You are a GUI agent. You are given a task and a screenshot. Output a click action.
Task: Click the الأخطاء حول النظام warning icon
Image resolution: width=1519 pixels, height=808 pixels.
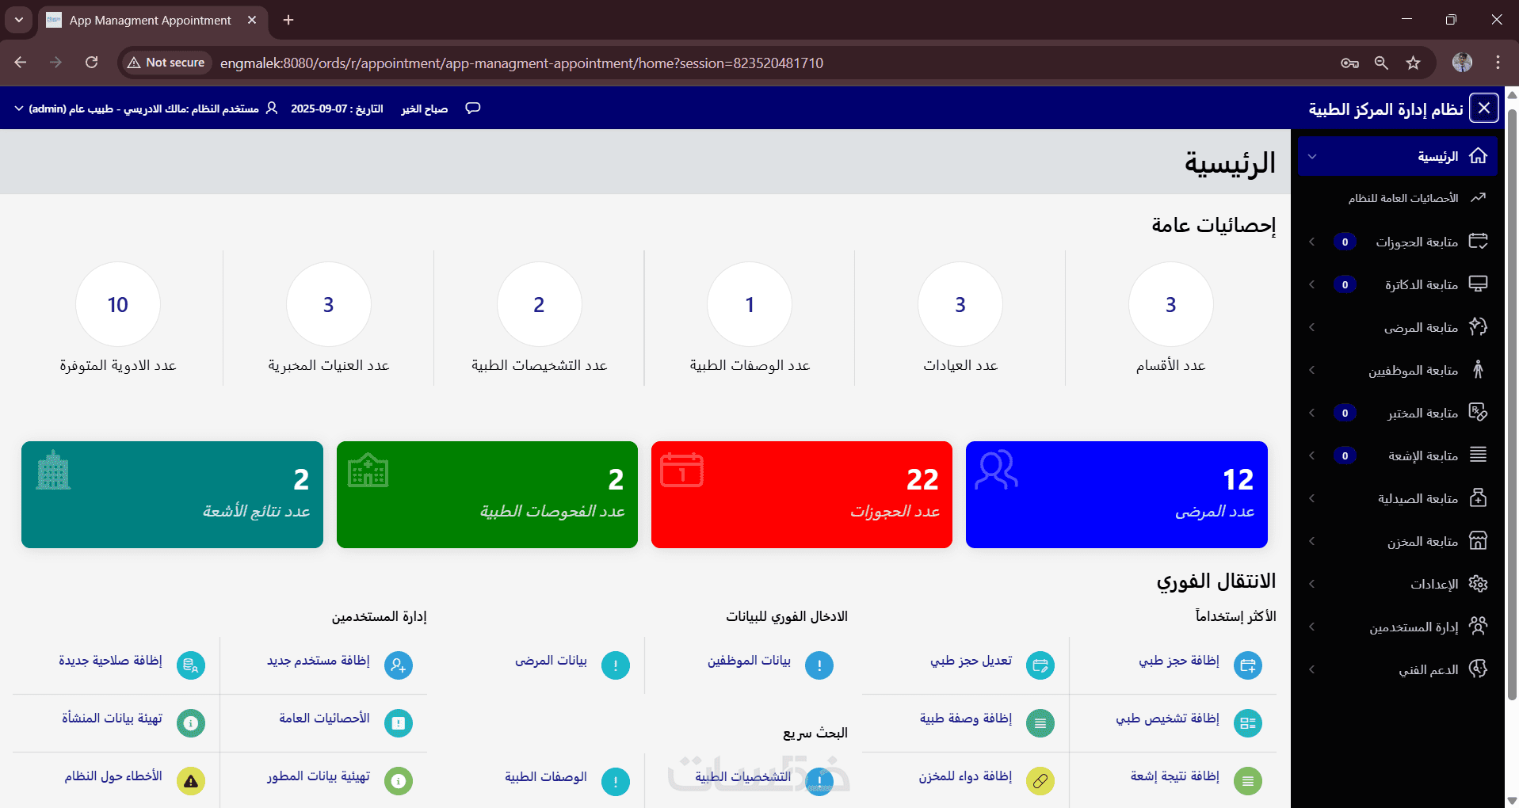pos(191,781)
